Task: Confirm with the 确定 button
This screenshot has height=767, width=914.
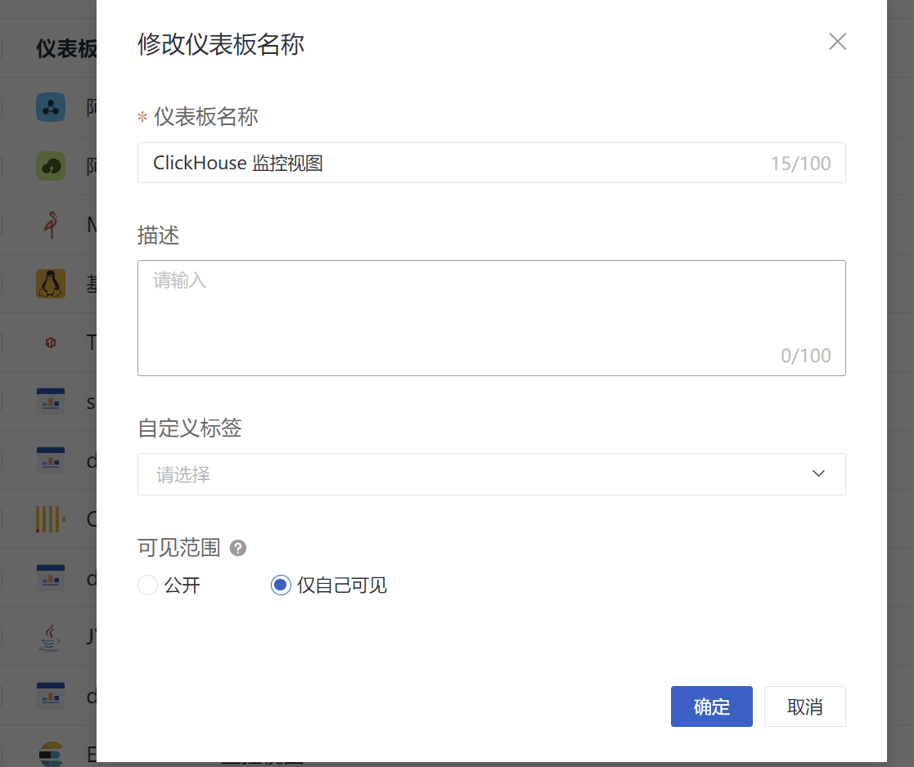Action: pyautogui.click(x=711, y=706)
